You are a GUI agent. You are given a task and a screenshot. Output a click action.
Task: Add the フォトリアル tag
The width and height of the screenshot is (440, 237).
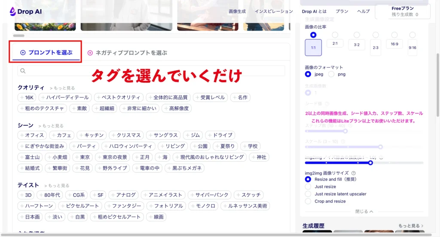(166, 206)
